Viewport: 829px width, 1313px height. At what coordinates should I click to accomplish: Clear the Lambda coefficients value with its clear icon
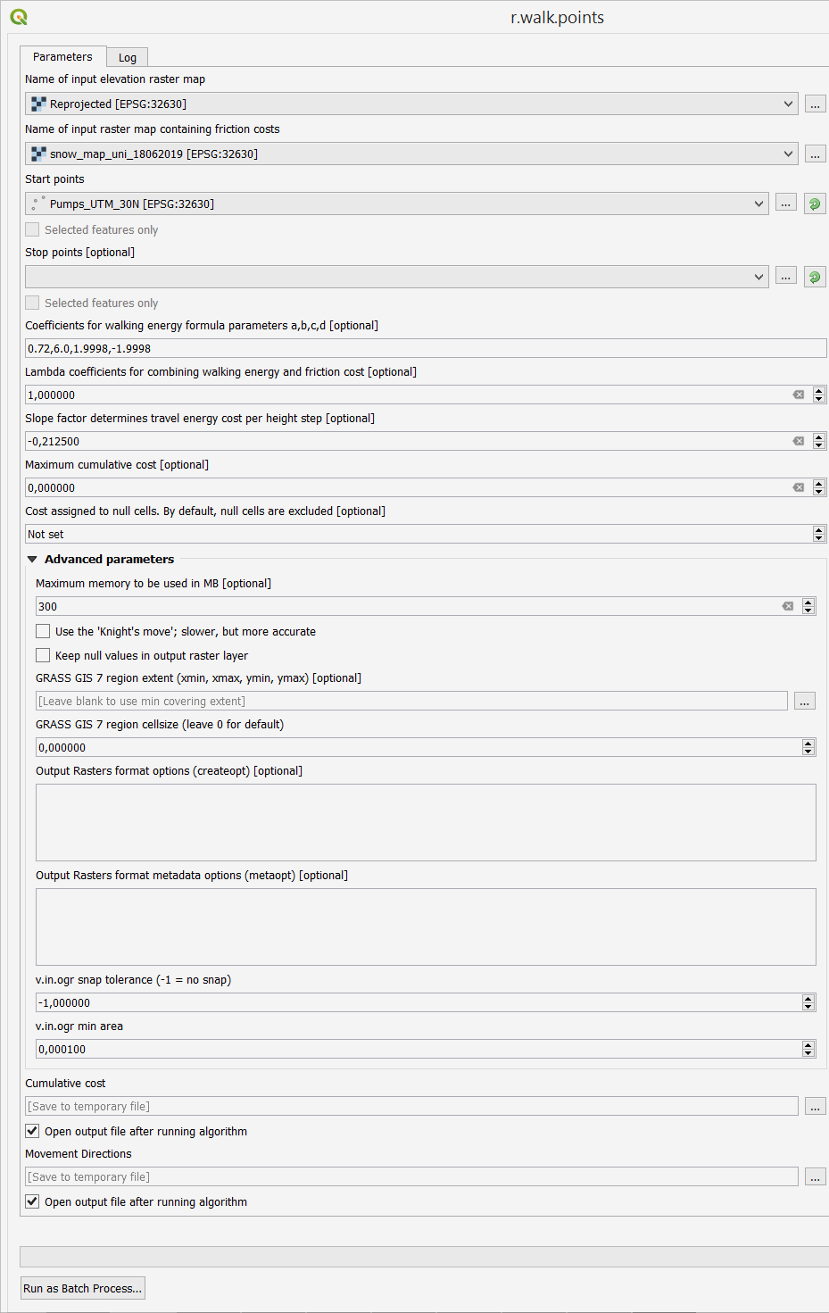click(798, 395)
